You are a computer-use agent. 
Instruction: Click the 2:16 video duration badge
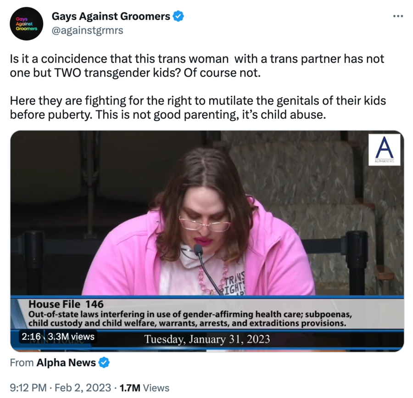[31, 336]
